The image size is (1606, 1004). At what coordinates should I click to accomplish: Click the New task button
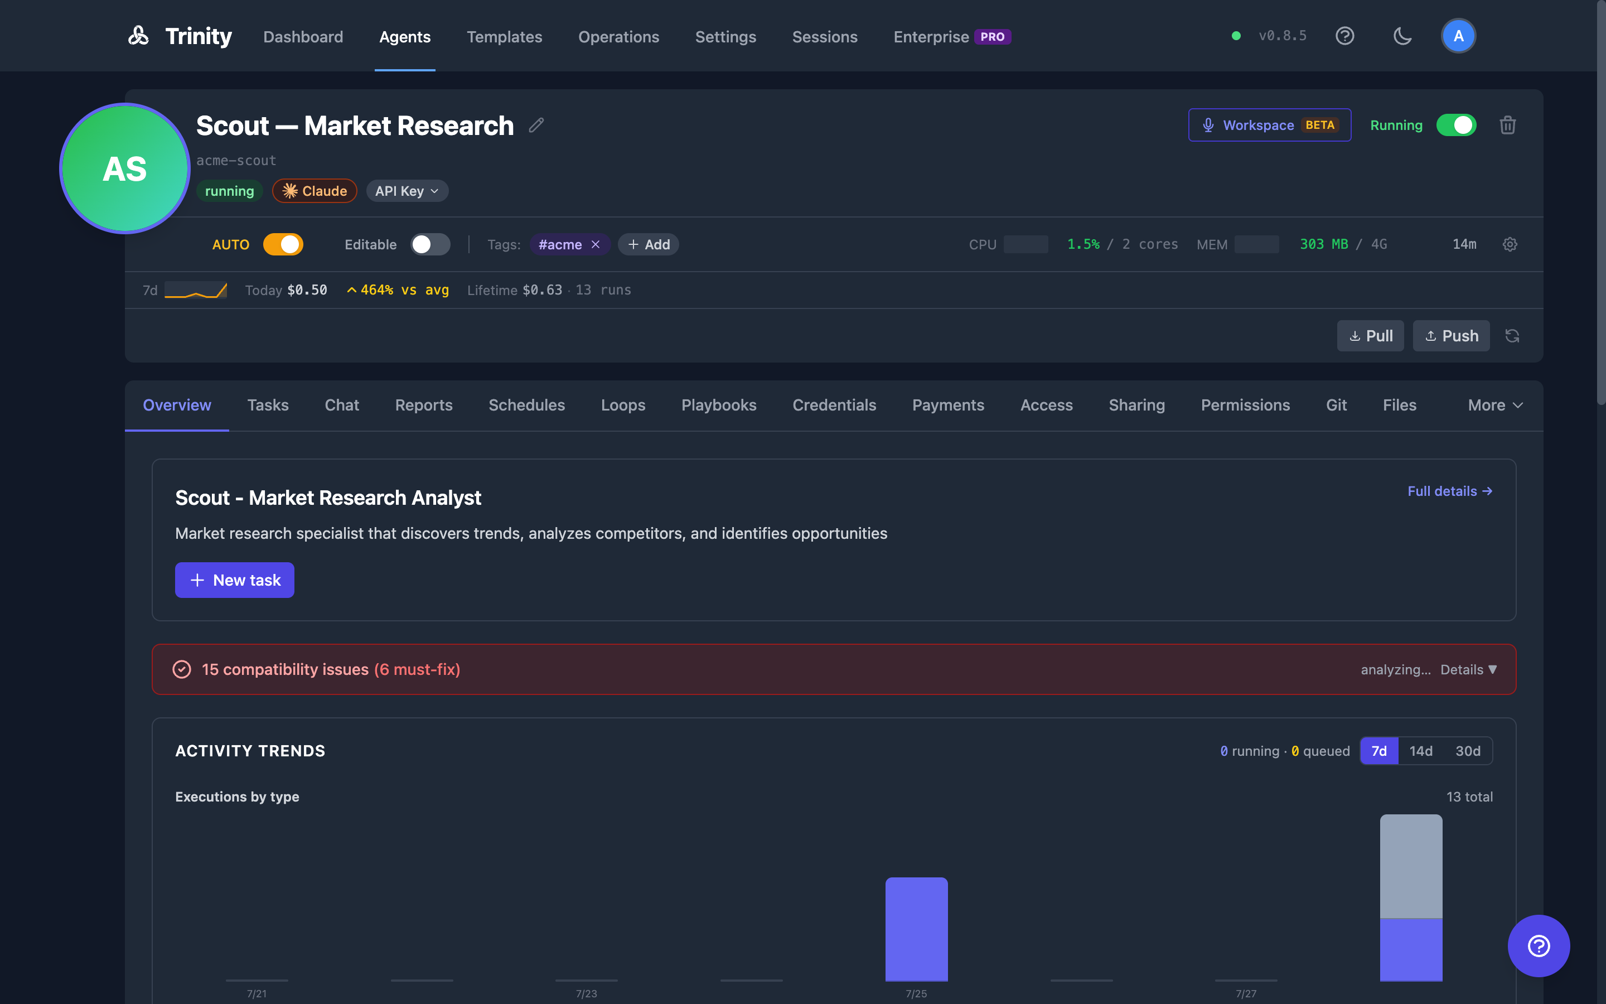[234, 580]
